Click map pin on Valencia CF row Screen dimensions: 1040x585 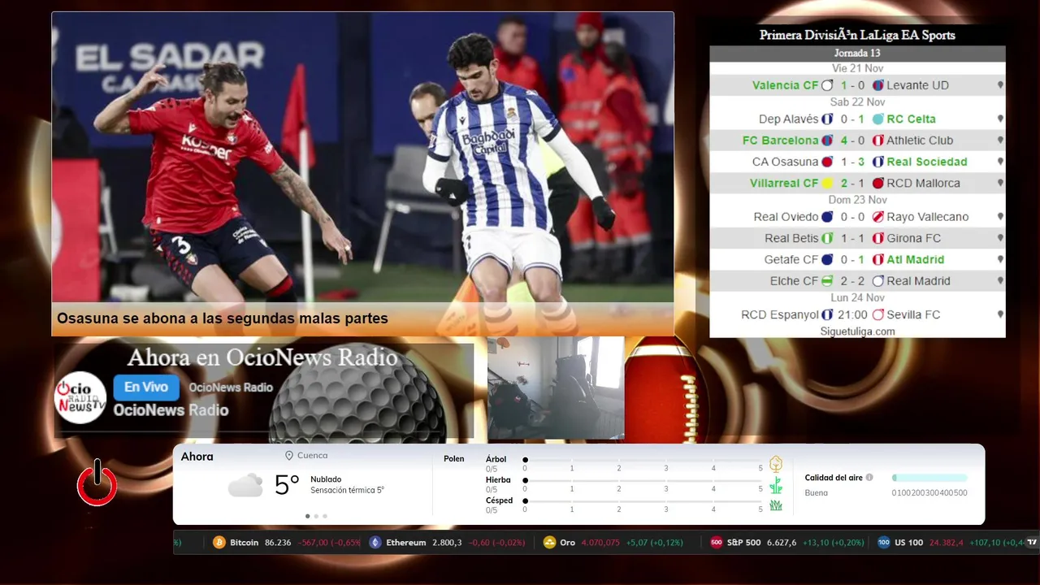(x=1000, y=85)
